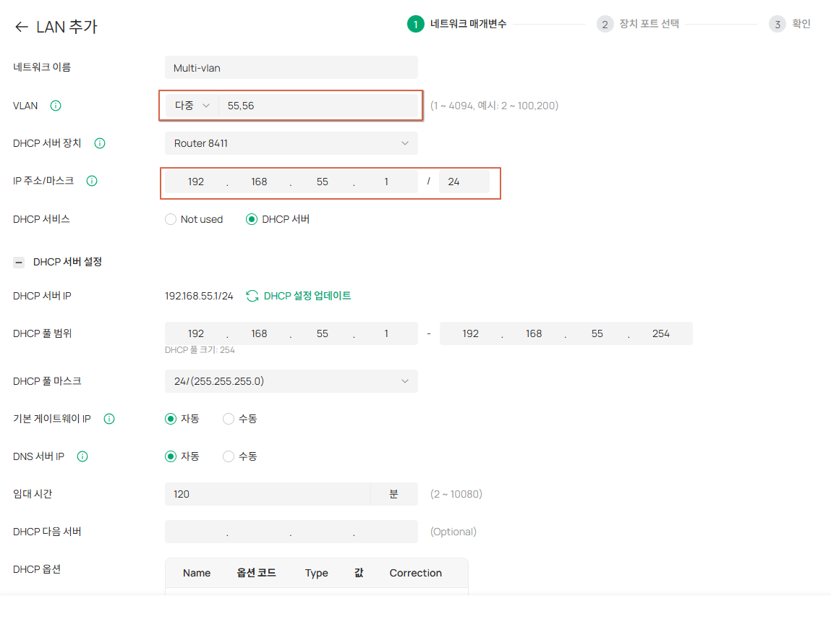
Task: Select the DHCP 서버 radio option
Action: point(252,219)
